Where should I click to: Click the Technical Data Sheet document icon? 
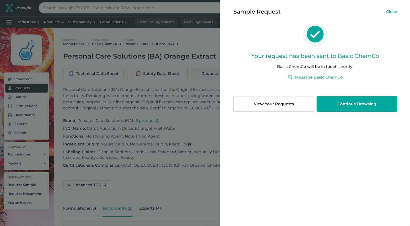71,73
